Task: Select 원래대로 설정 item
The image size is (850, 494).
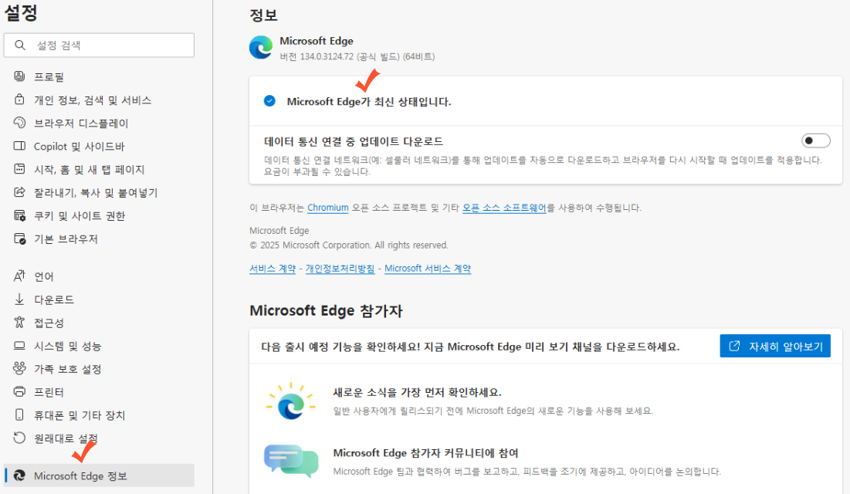Action: tap(66, 438)
